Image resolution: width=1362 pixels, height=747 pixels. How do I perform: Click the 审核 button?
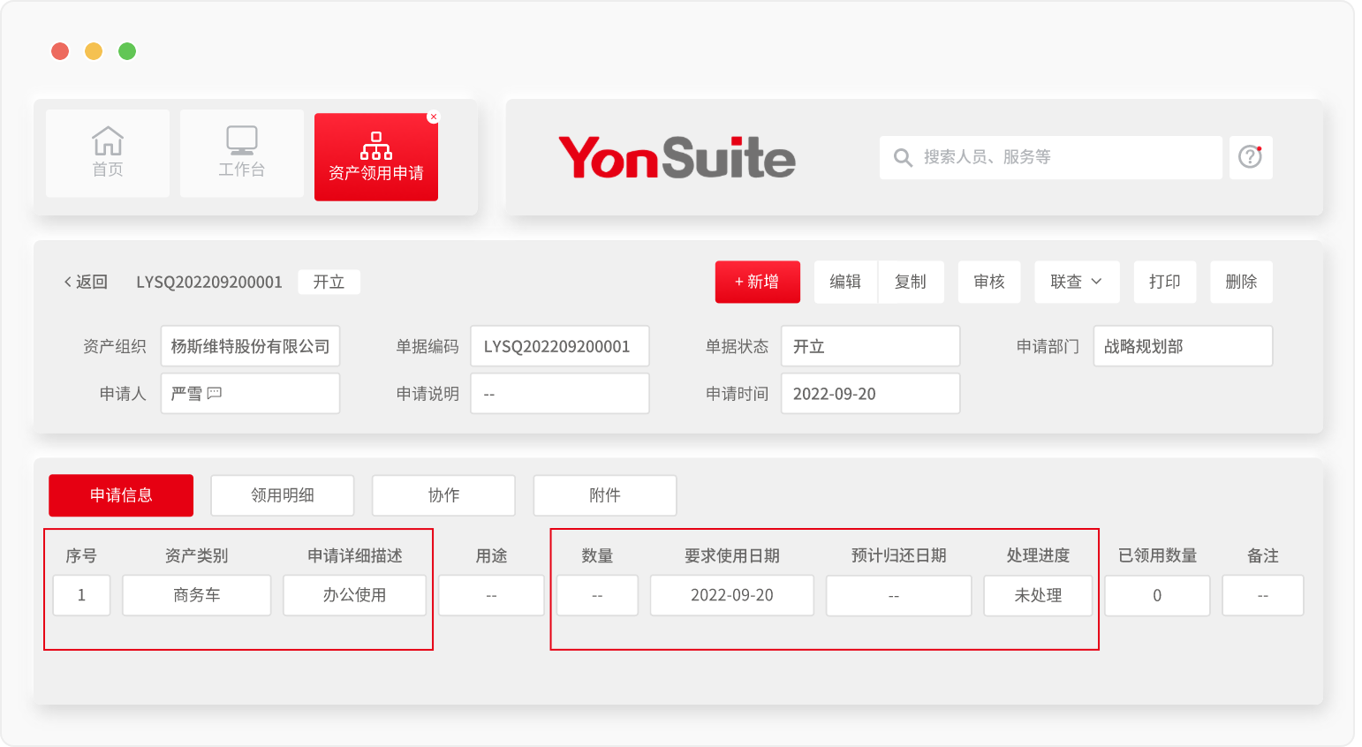click(x=989, y=282)
